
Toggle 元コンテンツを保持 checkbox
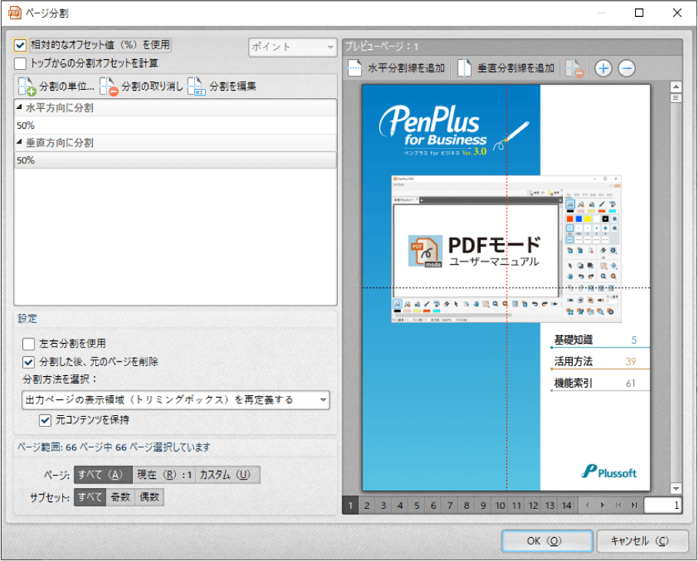(x=45, y=420)
